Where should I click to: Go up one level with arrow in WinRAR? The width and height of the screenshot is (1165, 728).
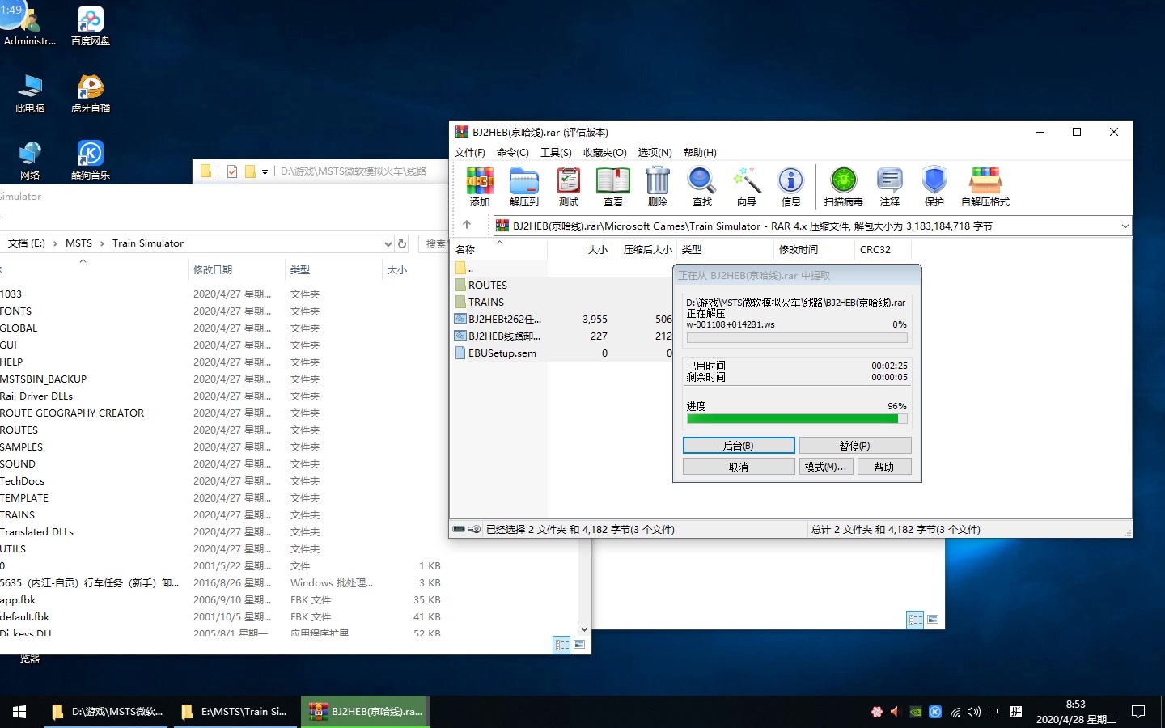pos(467,226)
